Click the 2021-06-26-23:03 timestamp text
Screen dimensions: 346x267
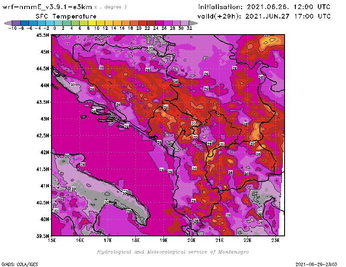click(x=316, y=264)
